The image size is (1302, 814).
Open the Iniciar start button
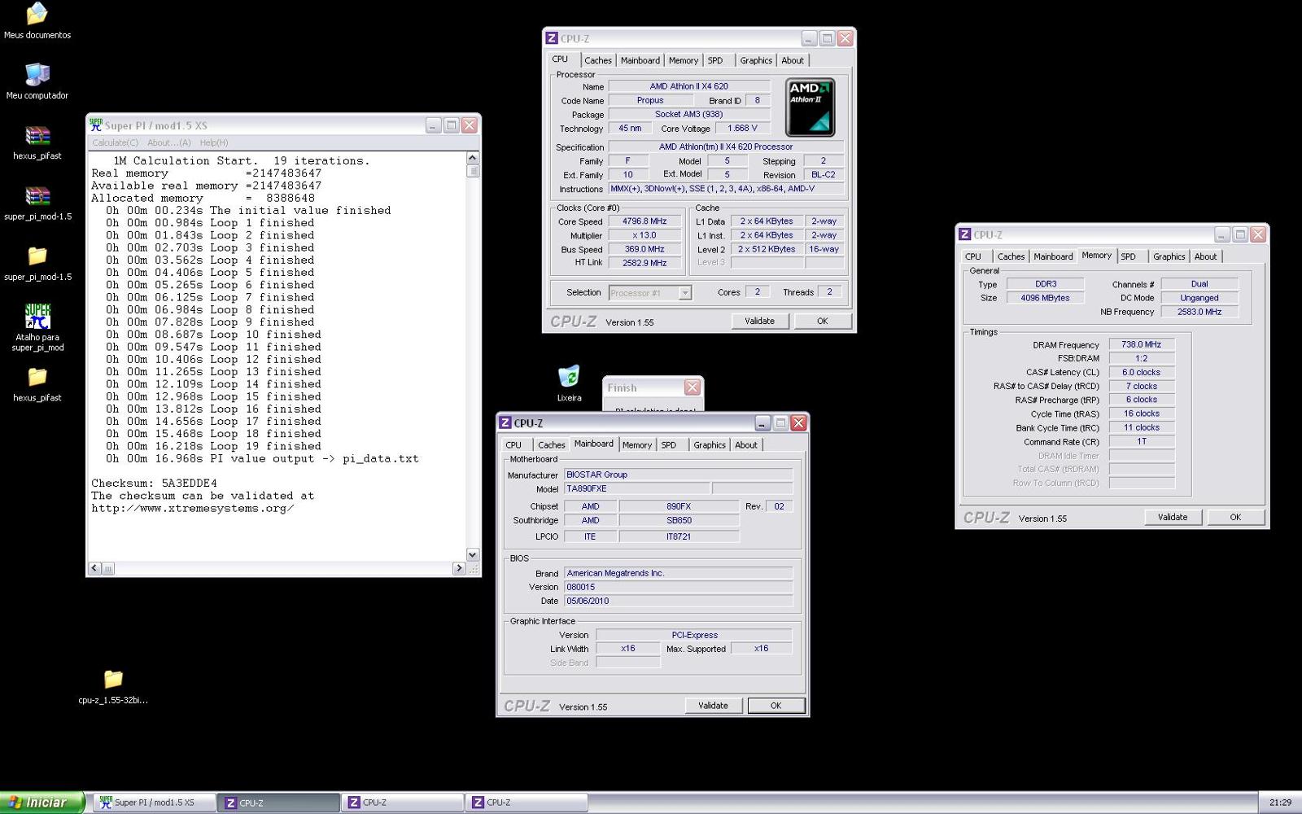click(x=42, y=803)
